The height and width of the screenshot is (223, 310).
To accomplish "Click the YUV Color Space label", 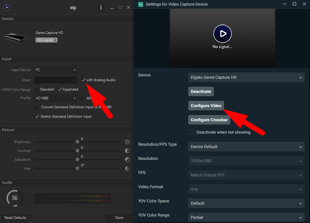I will [x=154, y=201].
